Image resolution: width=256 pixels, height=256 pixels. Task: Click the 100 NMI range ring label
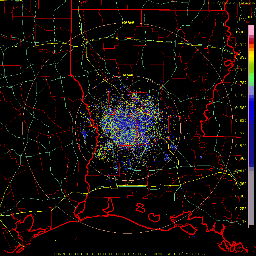pos(128,22)
